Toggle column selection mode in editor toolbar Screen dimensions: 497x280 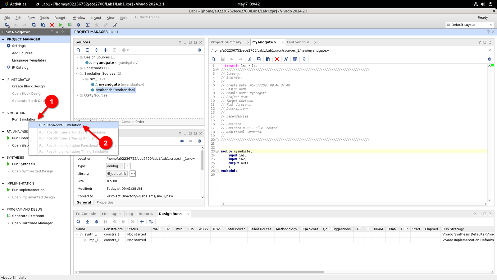click(295, 59)
